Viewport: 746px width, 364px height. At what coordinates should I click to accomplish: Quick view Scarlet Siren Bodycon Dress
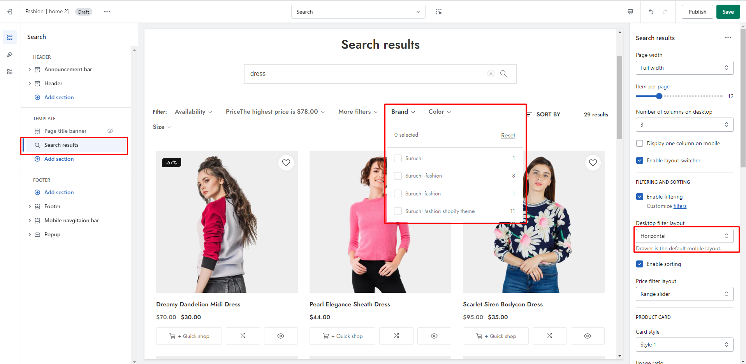(588, 336)
